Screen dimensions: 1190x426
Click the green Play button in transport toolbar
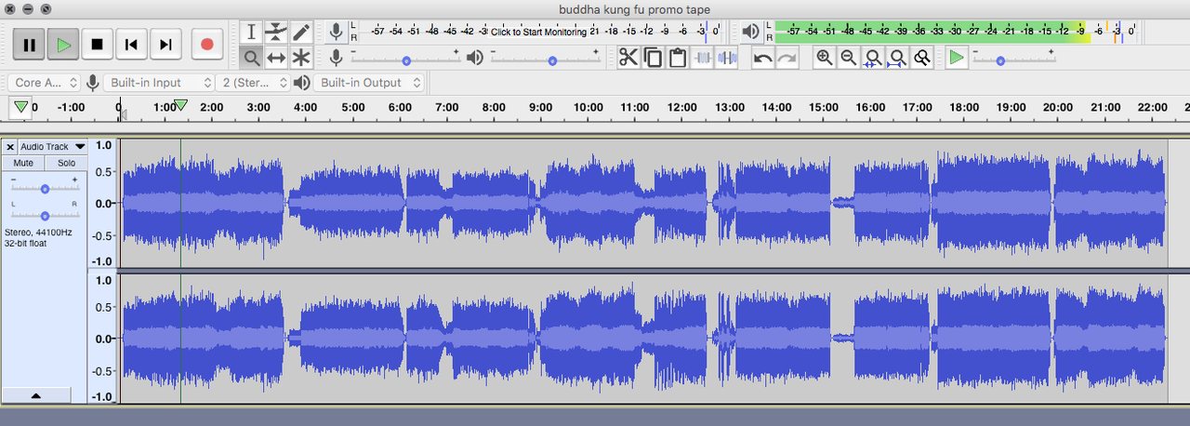(63, 44)
